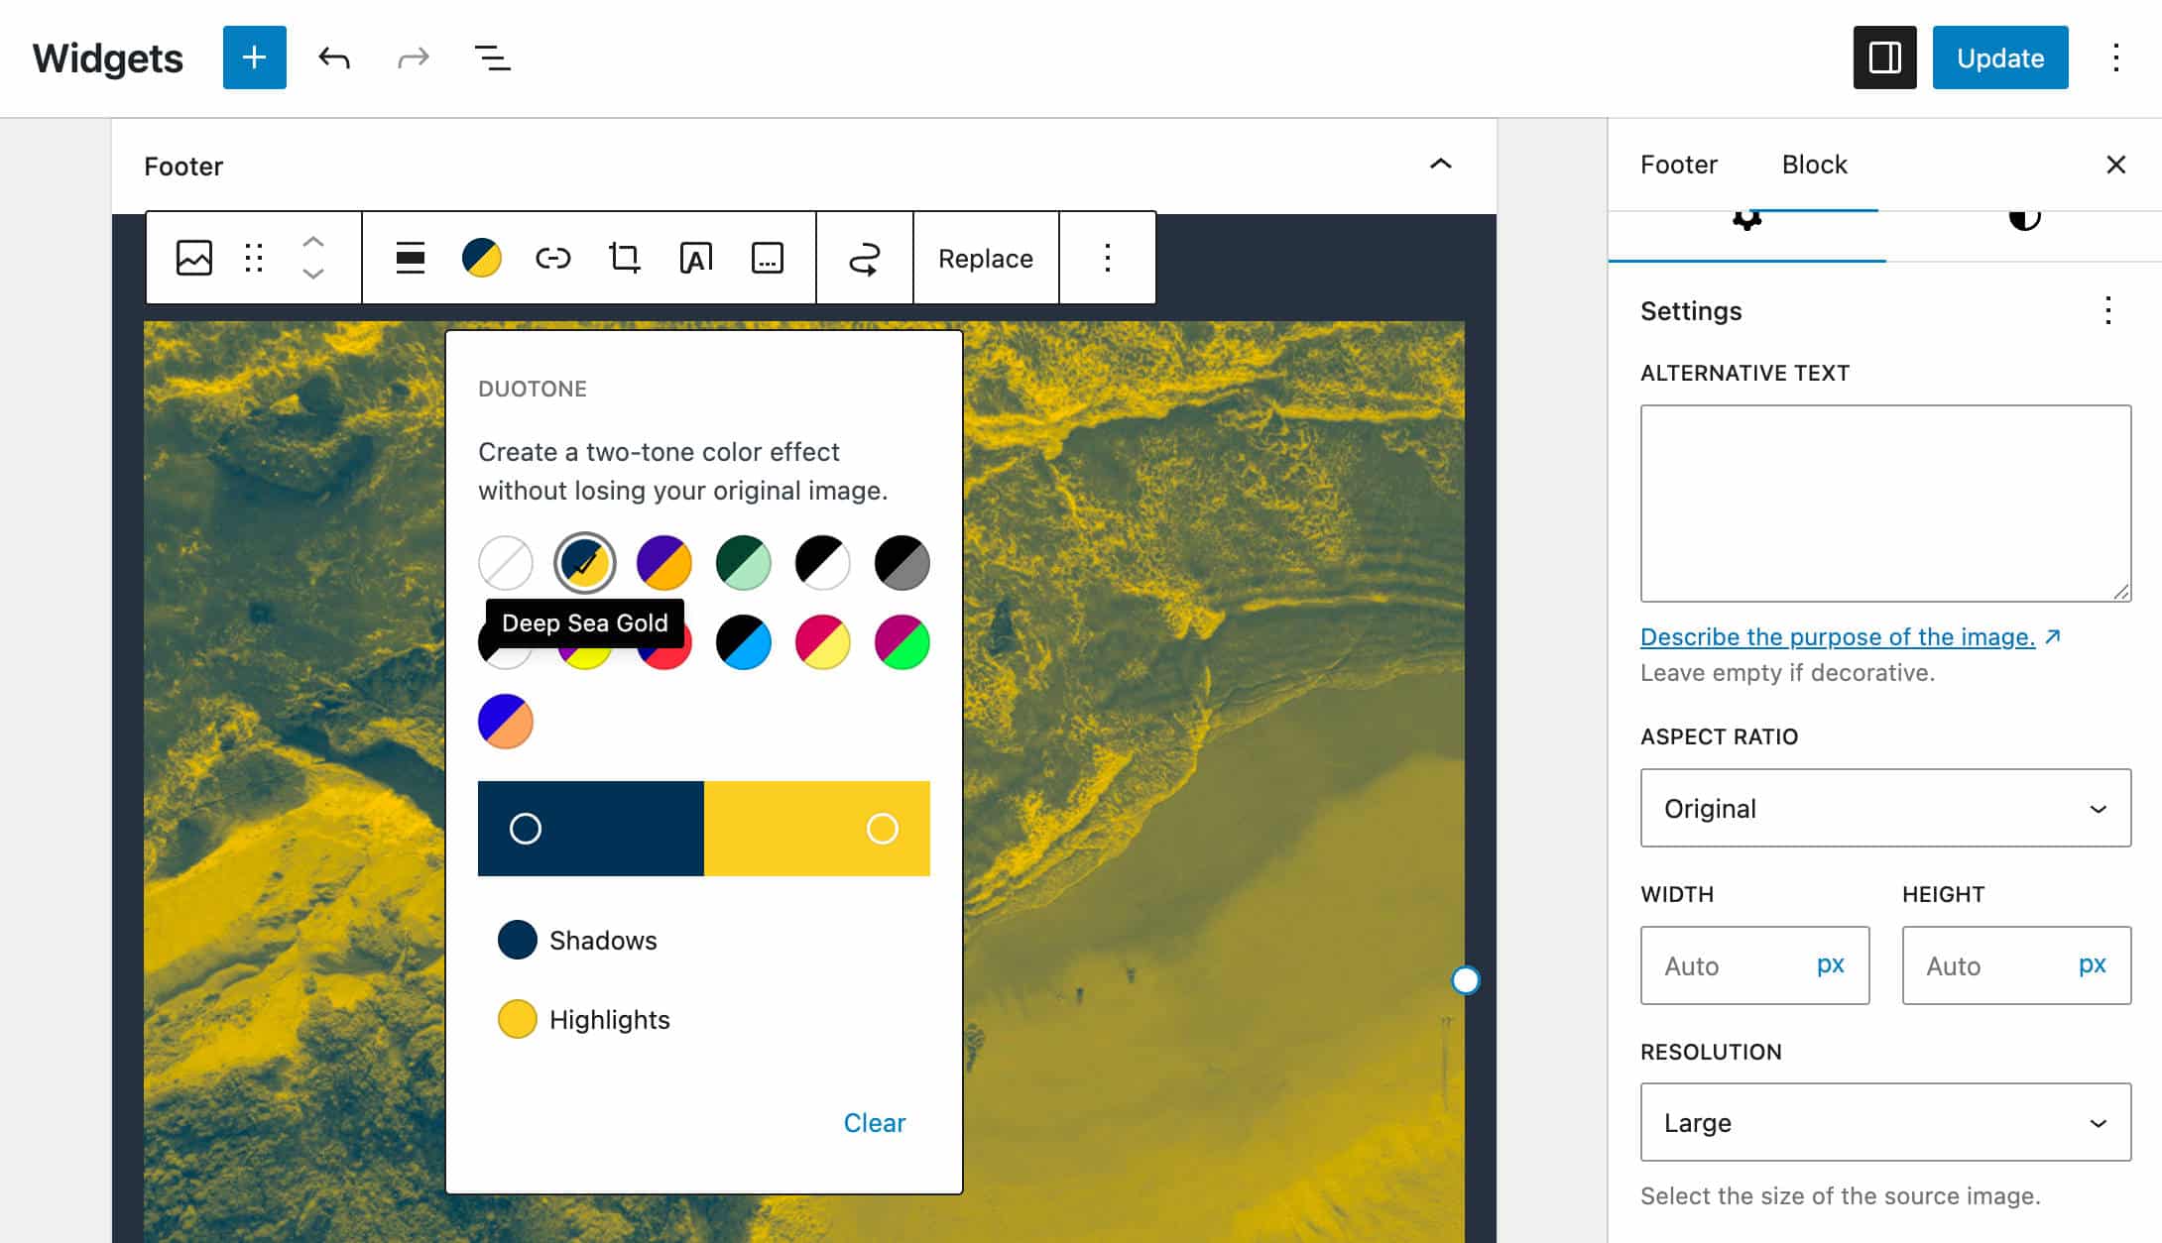Add text over image tool
2162x1243 pixels.
click(696, 258)
